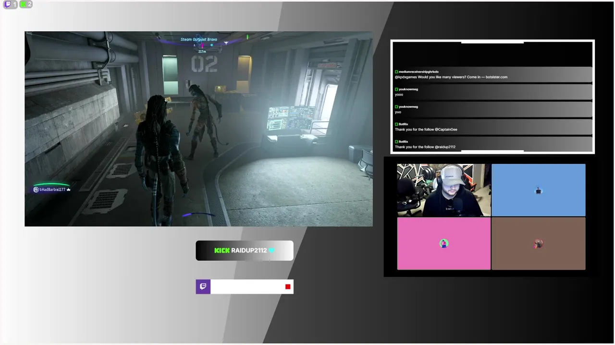The image size is (615, 345).
Task: Click the Kick badge above the raidup2112 follow message
Action: tap(396, 142)
